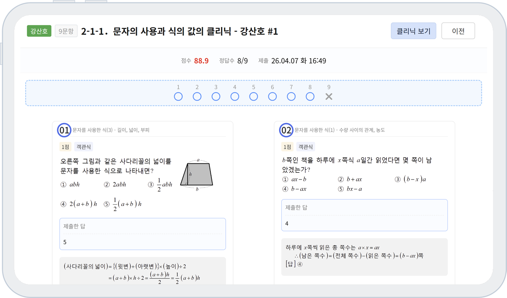The image size is (507, 298).
Task: Click submitted answer box showing 4
Action: click(364, 215)
